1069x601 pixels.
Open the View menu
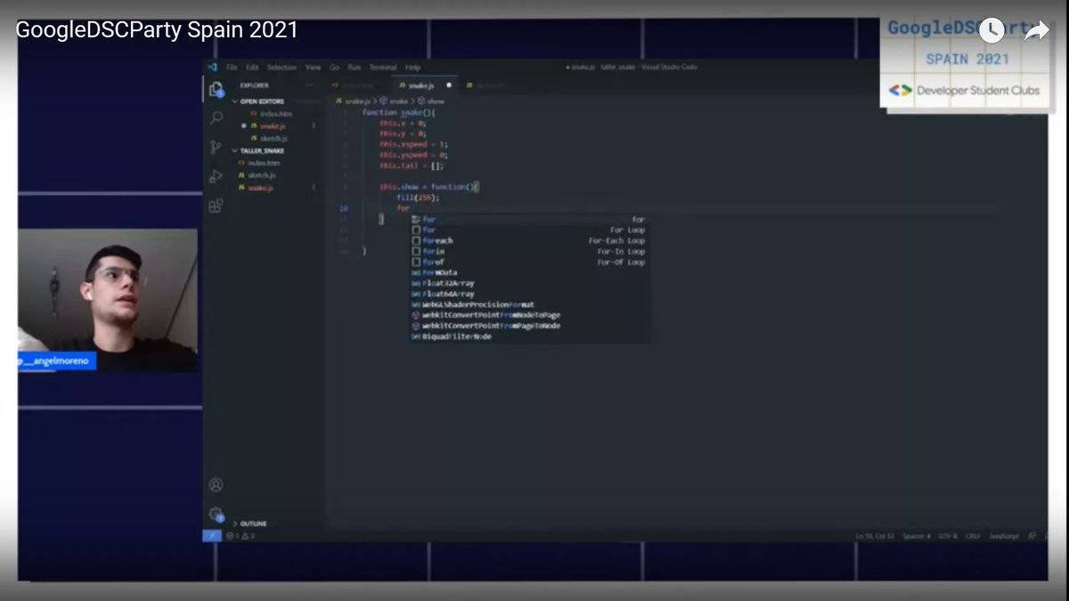pos(313,68)
